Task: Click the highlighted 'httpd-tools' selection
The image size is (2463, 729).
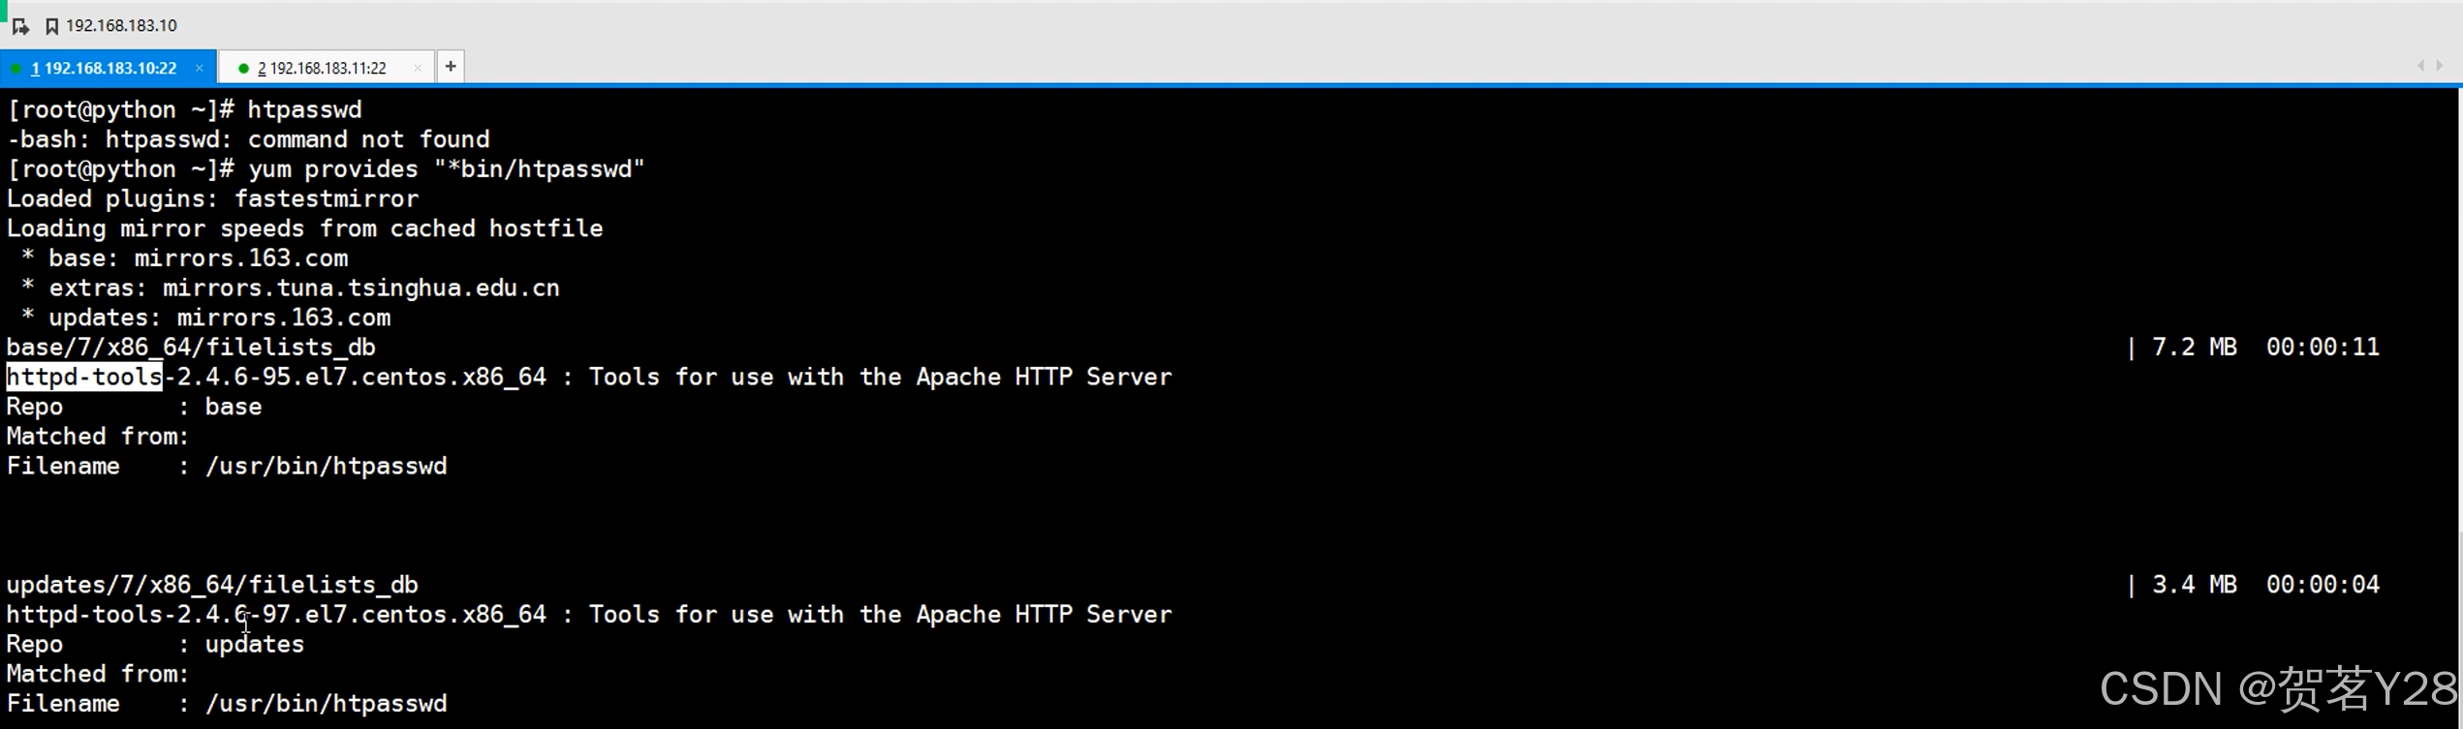Action: point(84,378)
